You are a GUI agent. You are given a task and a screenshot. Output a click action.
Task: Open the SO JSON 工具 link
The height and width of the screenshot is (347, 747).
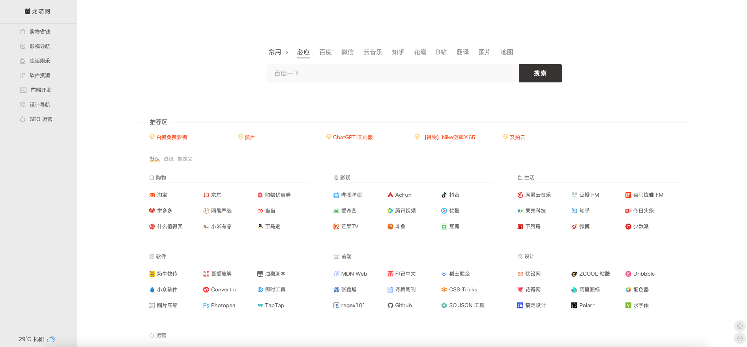click(x=467, y=305)
